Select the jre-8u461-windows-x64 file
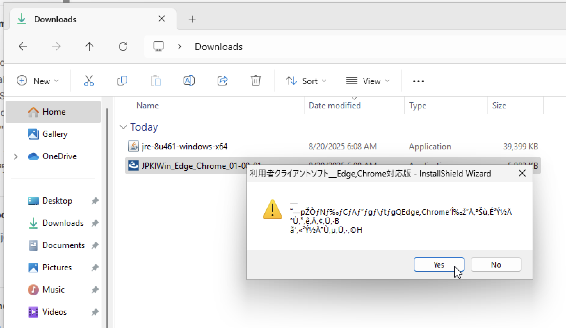Screen dimensions: 566x328 click(184, 146)
